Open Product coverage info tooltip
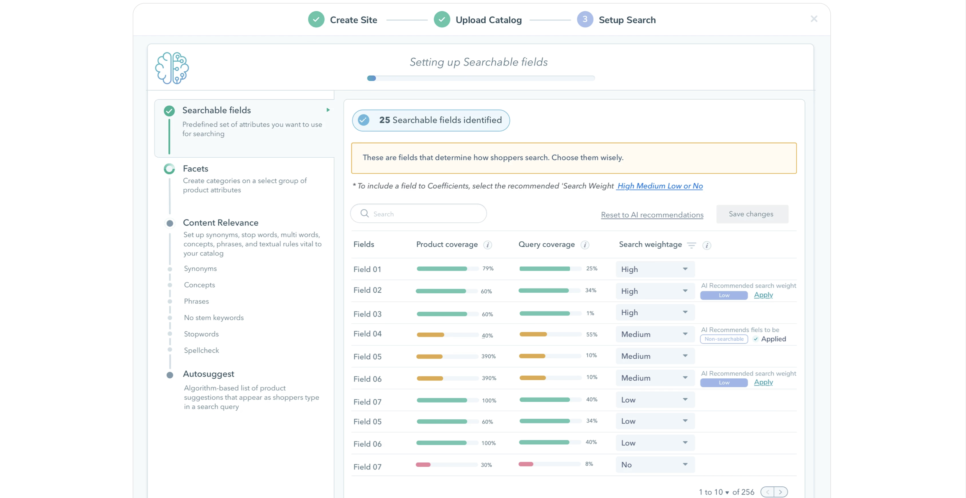Screen dimensions: 966x498 487,245
